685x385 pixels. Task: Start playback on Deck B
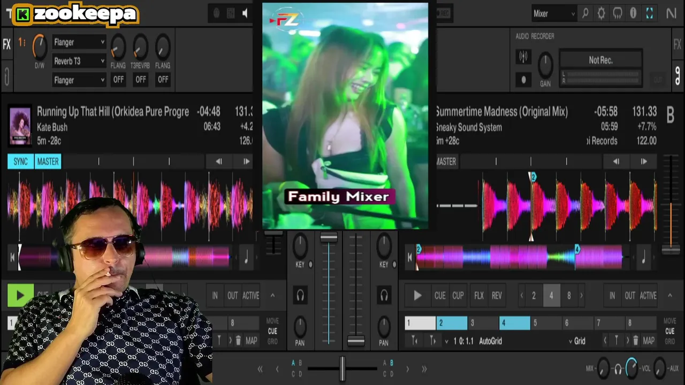[417, 295]
